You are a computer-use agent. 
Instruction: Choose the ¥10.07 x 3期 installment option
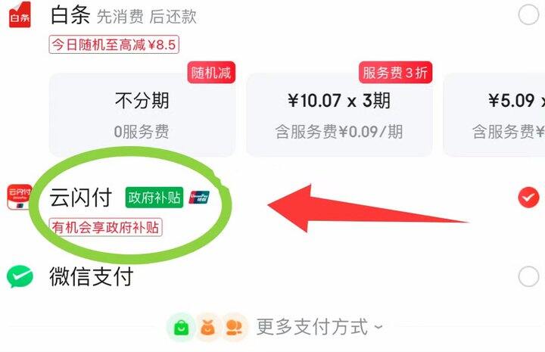click(x=339, y=114)
